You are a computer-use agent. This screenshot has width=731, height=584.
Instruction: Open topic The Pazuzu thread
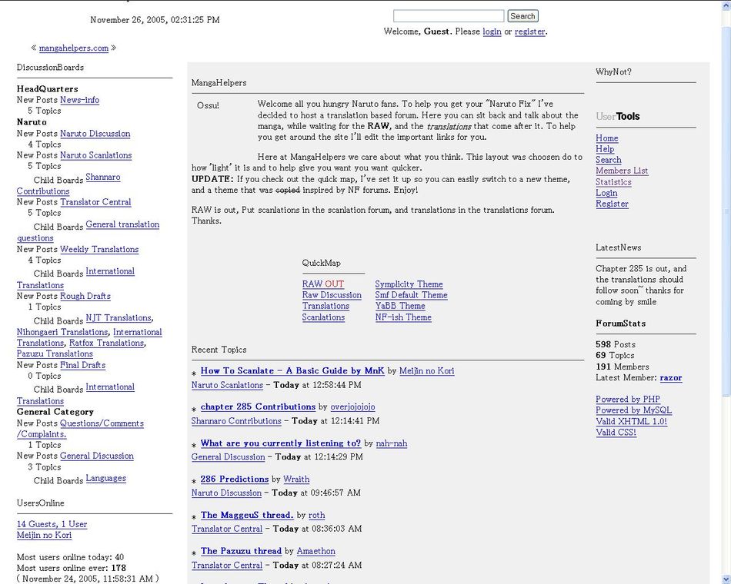241,551
